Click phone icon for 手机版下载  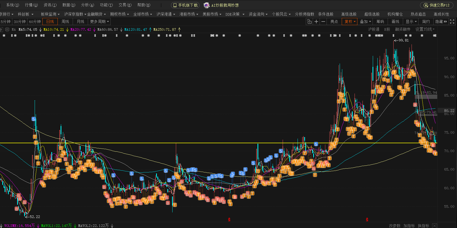click(x=175, y=5)
